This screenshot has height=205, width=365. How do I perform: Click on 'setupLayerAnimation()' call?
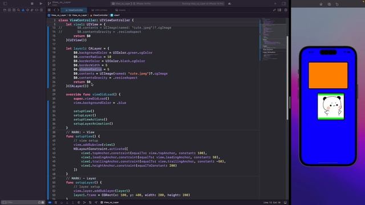tap(93, 124)
